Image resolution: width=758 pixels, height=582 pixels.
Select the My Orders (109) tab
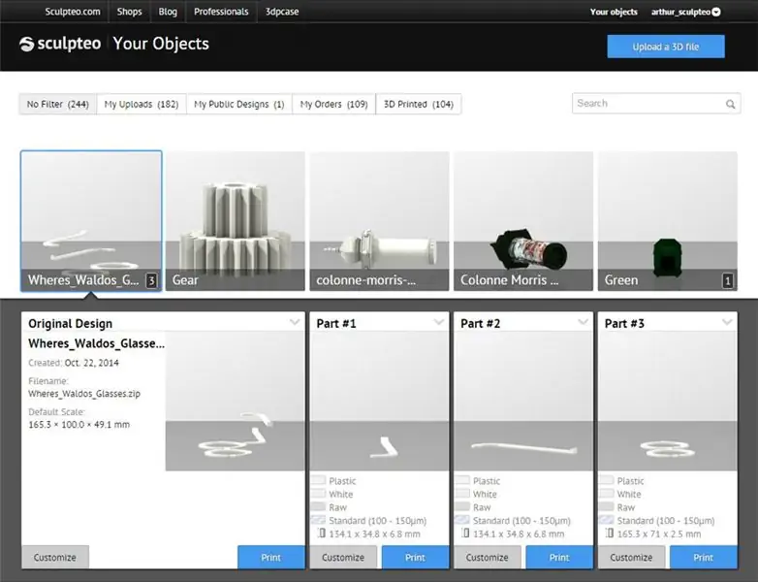(334, 104)
